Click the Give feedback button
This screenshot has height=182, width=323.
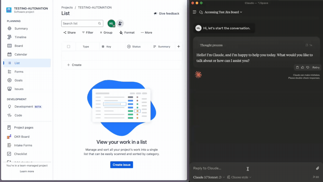click(167, 14)
